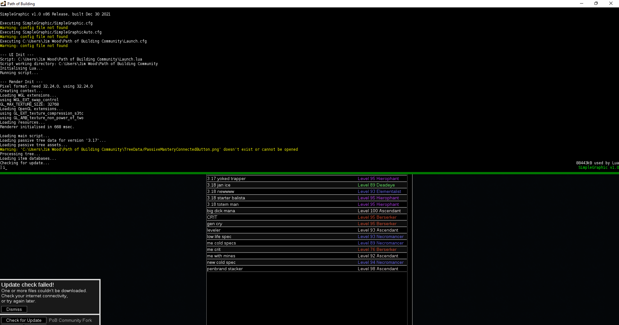Click the 'Level 89 Deadeye' label
Screen dimensions: 619x325
coord(376,185)
